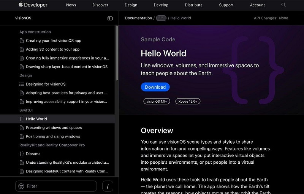The width and height of the screenshot is (304, 194).
Task: Open Presenting windows and spaces
Action: (54, 128)
